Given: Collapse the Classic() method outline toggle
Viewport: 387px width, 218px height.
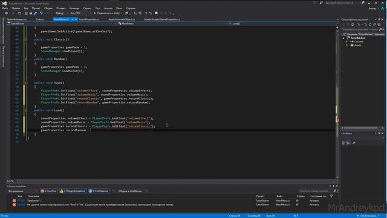Looking at the screenshot, I should pyautogui.click(x=26, y=39).
